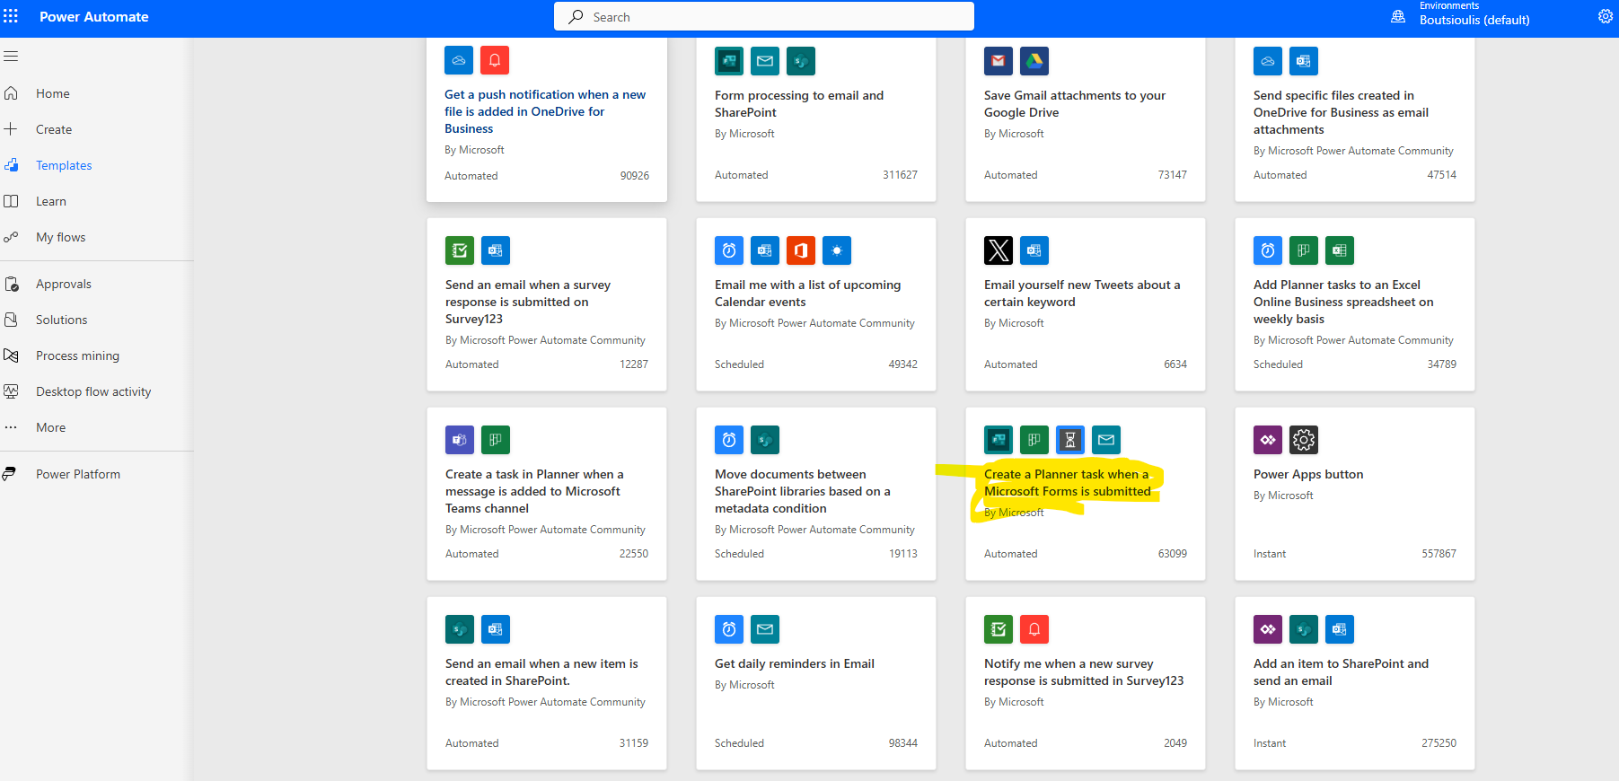1619x781 pixels.
Task: Click the SharePoint icon on Move documents card
Action: 765,440
